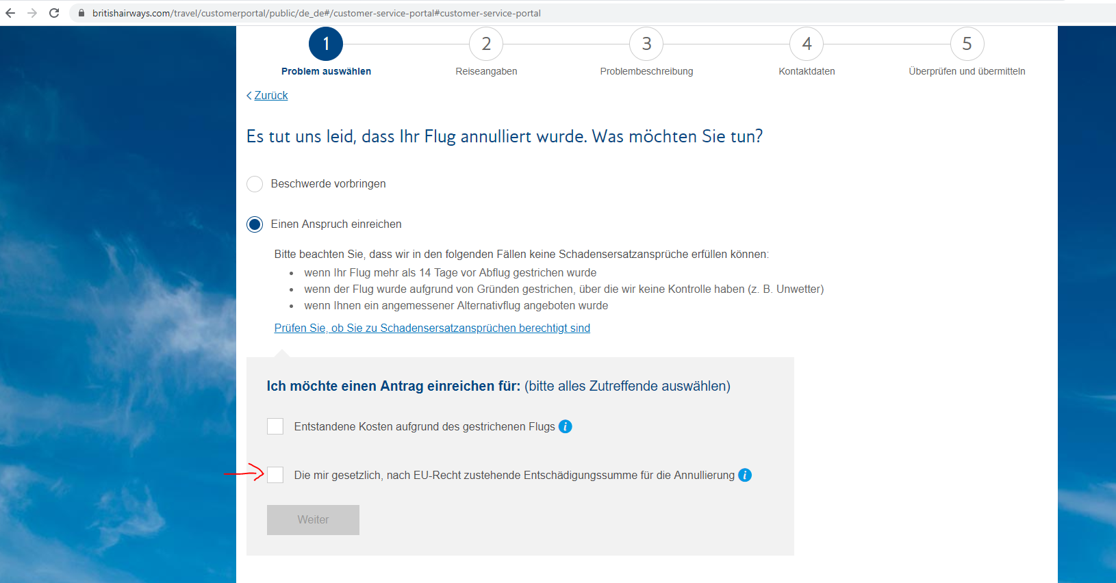Open the Schadensersatzansprüchen berechtigt link
1116x583 pixels.
(432, 328)
